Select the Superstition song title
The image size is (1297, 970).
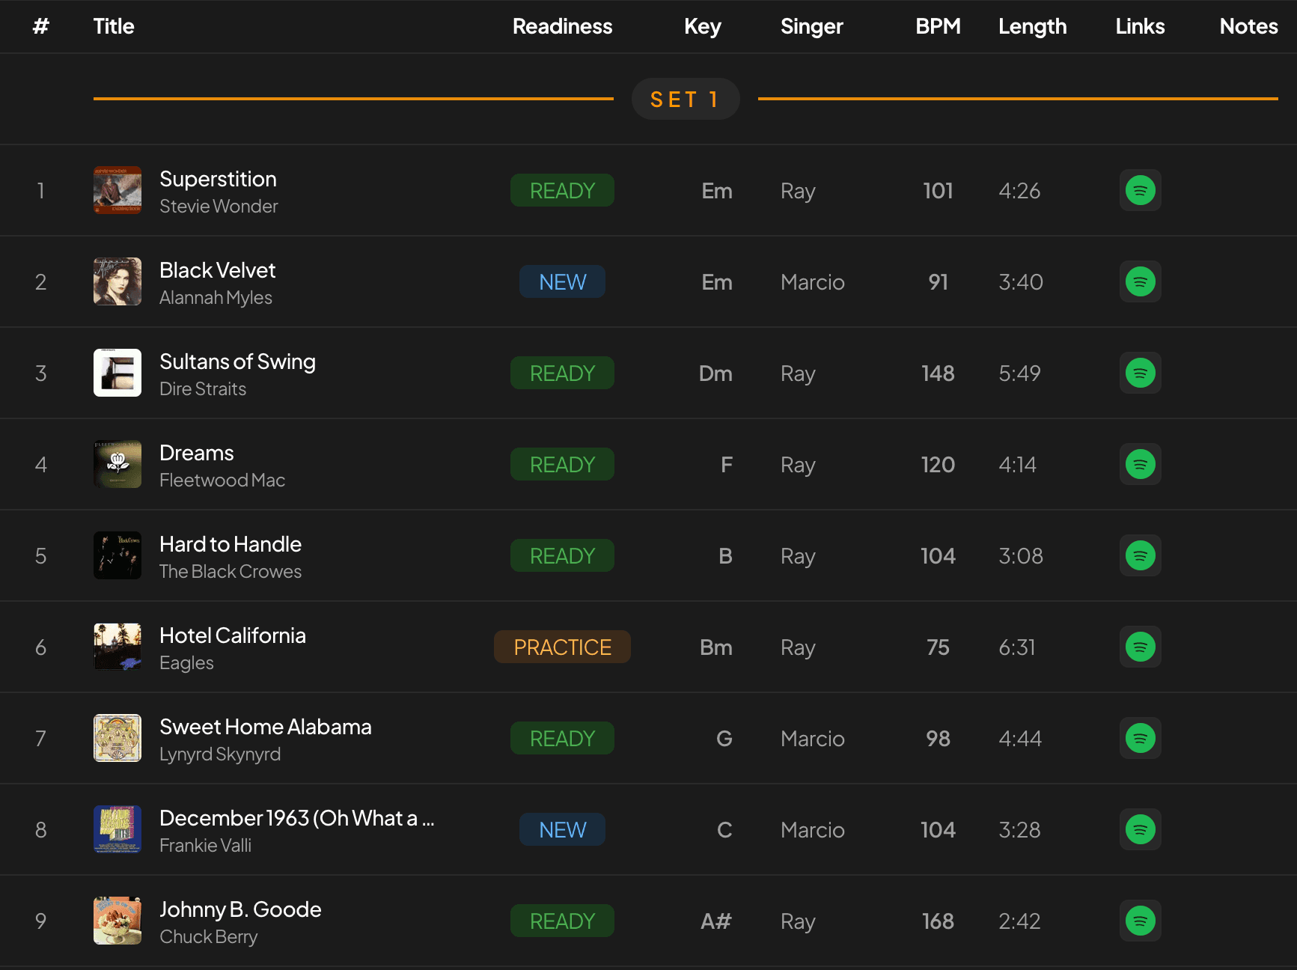coord(218,179)
